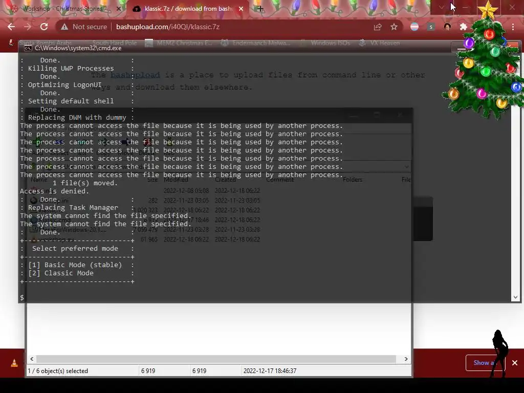Sort 7-Zip list by Created column

click(x=226, y=180)
